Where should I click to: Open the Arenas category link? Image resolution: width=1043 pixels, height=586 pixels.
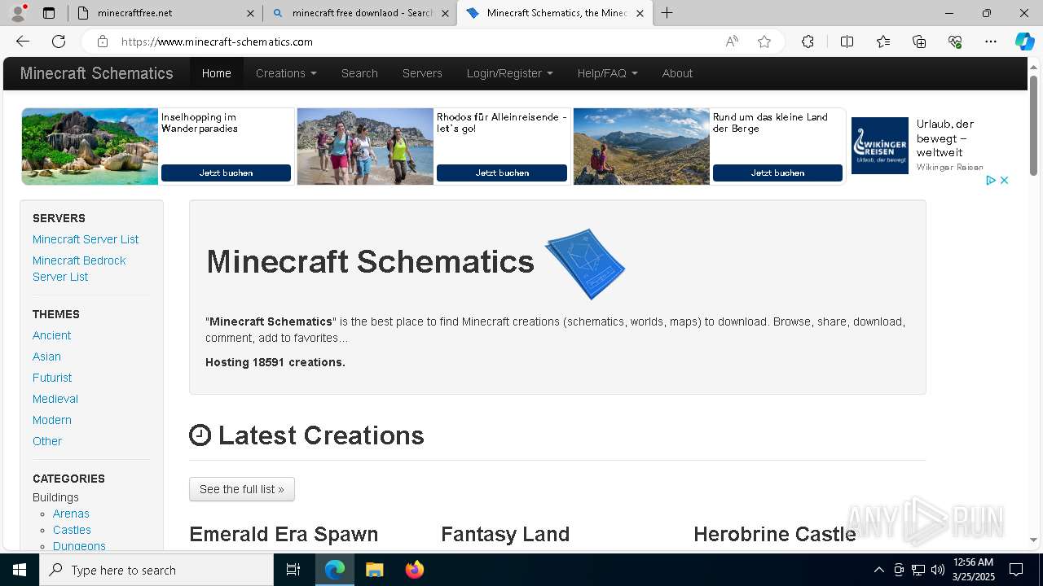click(x=71, y=514)
